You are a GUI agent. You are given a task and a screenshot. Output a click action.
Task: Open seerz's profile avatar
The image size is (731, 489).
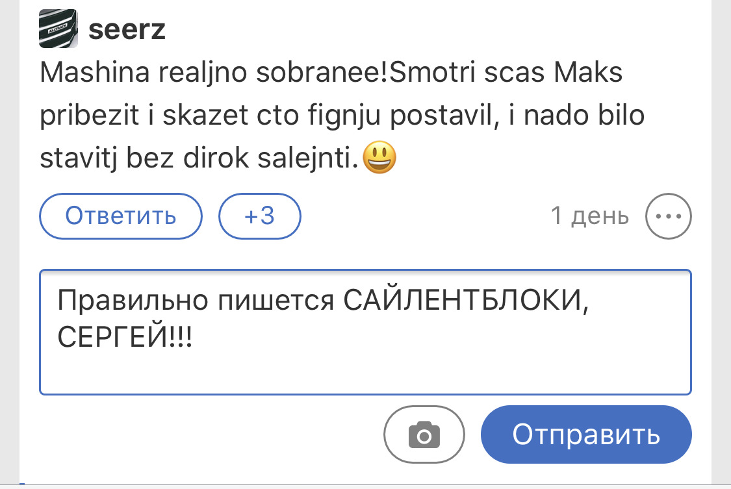[59, 29]
